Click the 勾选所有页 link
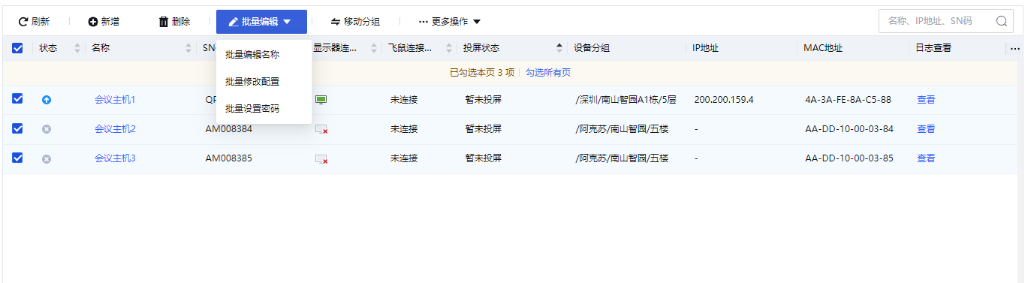The height and width of the screenshot is (283, 1034). (547, 73)
